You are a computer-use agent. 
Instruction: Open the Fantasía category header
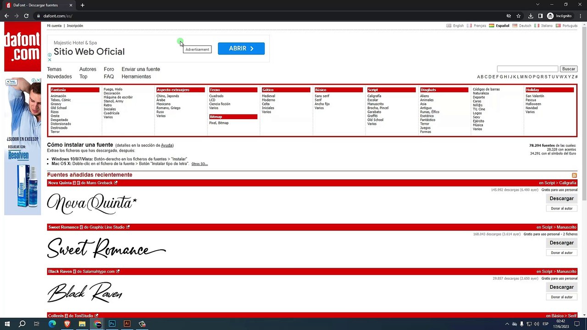click(75, 90)
